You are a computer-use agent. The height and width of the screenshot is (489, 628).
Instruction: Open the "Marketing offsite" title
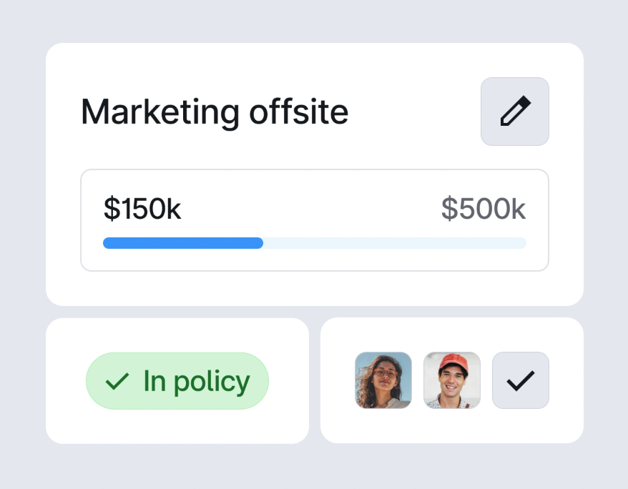(x=215, y=112)
